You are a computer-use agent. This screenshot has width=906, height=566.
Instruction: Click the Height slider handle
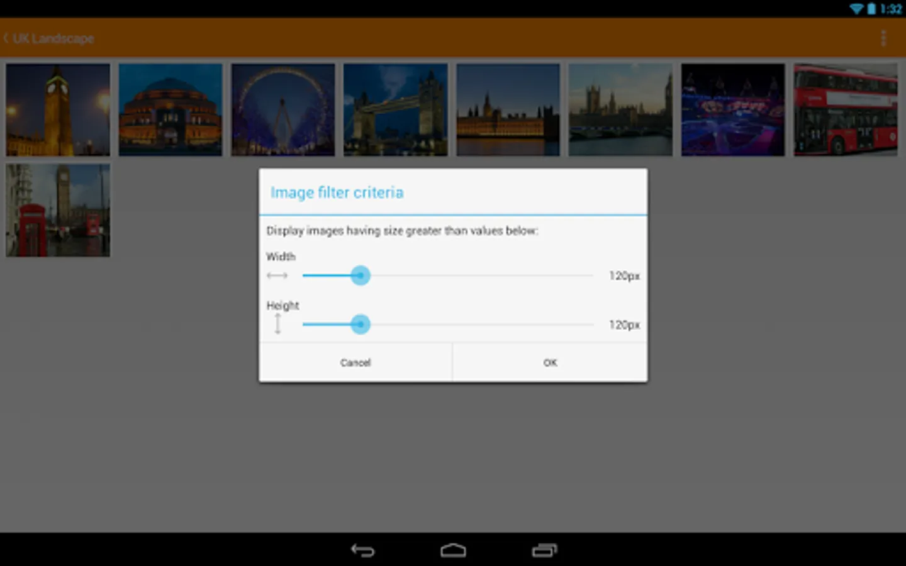[360, 325]
